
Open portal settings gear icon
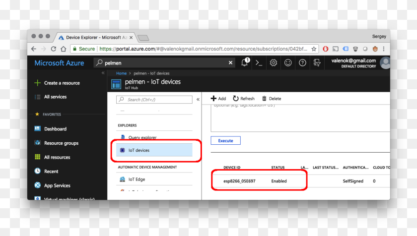(273, 62)
